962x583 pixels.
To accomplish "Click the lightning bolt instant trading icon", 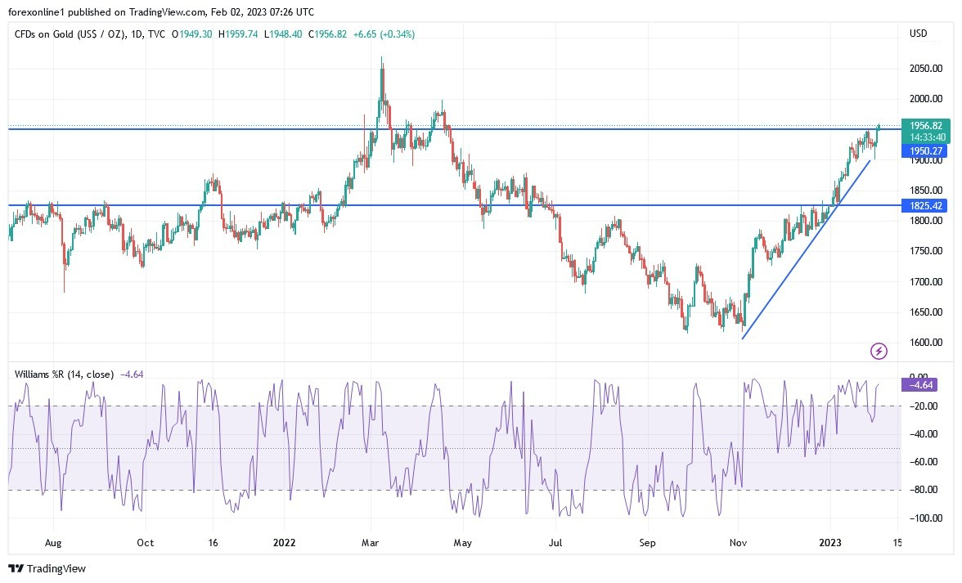I will (x=879, y=350).
